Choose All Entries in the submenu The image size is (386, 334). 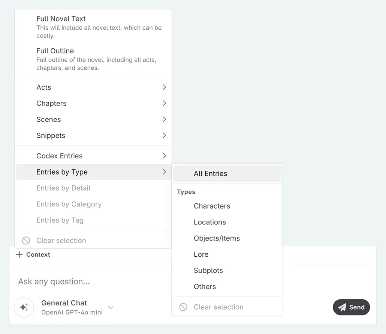211,173
